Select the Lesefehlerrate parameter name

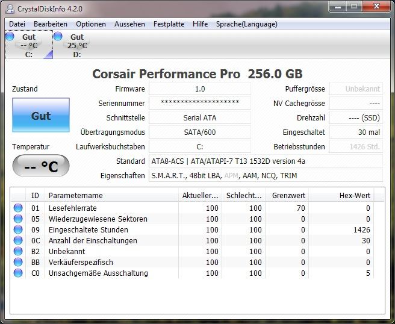72,208
